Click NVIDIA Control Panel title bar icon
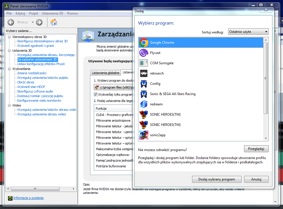Image resolution: width=283 pixels, height=209 pixels. (7, 6)
